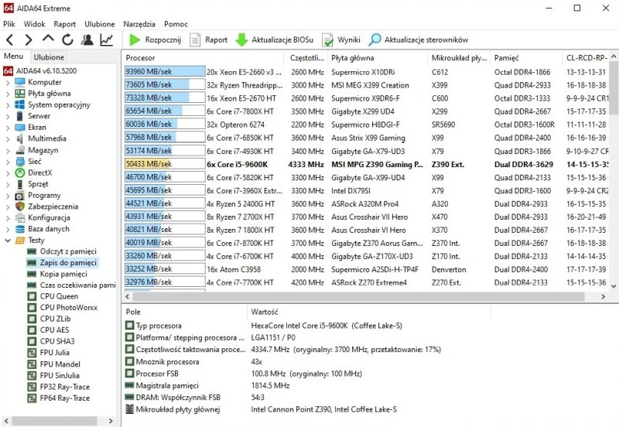Viewport: 619px width, 427px height.
Task: Click the user profile toolbar icon
Action: (87, 39)
